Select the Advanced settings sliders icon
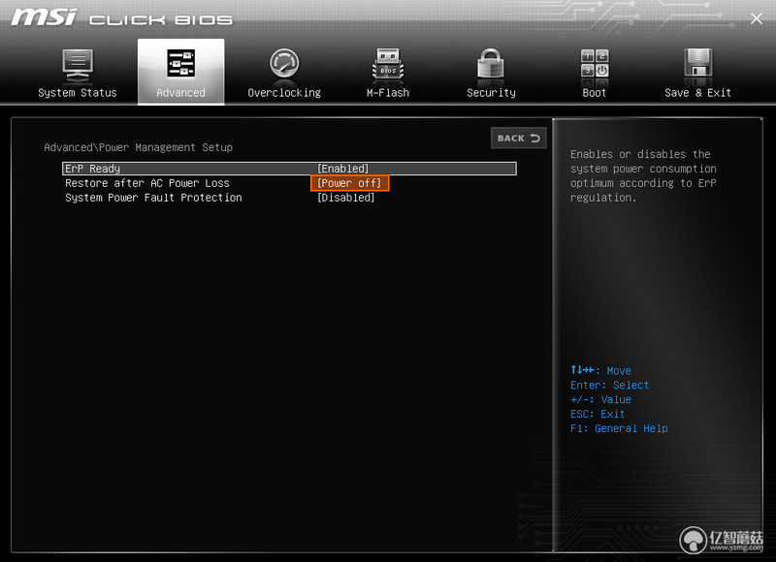Viewport: 776px width, 562px height. click(x=180, y=63)
